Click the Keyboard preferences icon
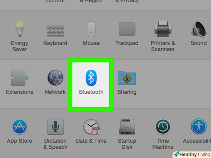The image size is (211, 158). [x=55, y=31]
